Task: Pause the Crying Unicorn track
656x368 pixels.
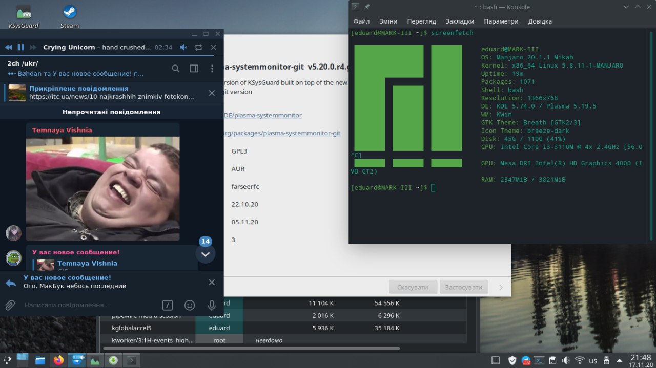Action: pyautogui.click(x=20, y=47)
